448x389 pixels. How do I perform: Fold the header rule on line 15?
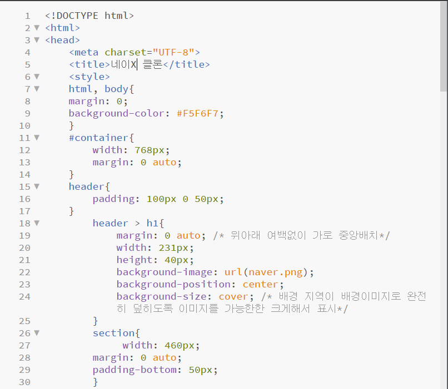click(x=37, y=186)
